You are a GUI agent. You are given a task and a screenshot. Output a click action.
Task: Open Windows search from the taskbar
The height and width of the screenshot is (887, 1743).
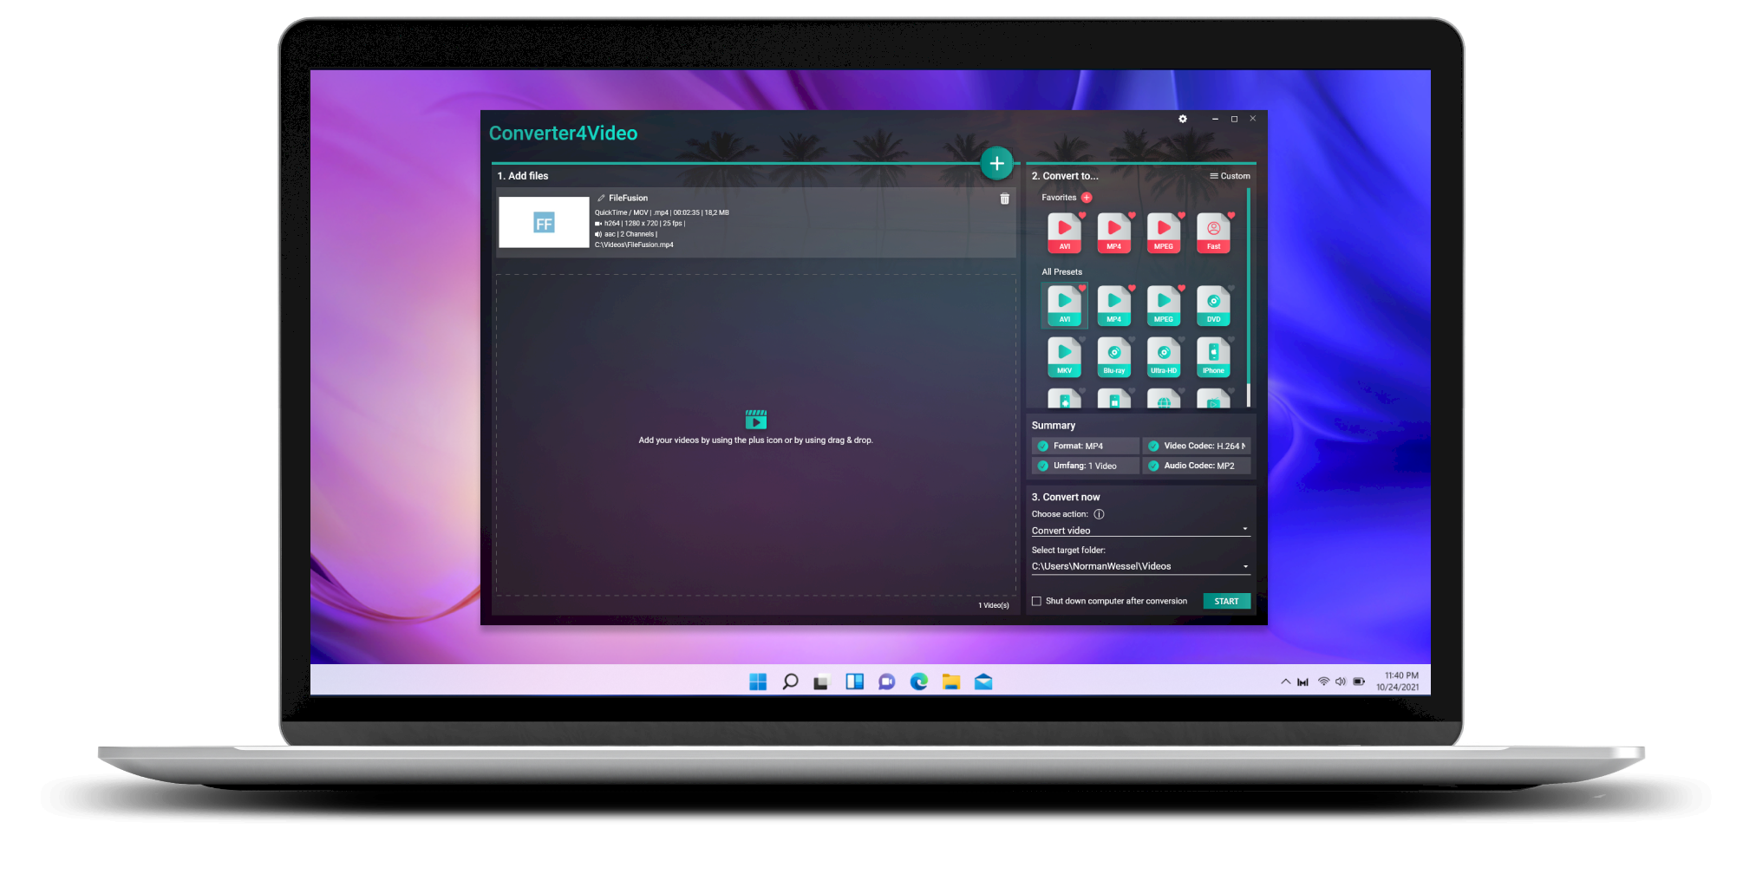(x=790, y=682)
